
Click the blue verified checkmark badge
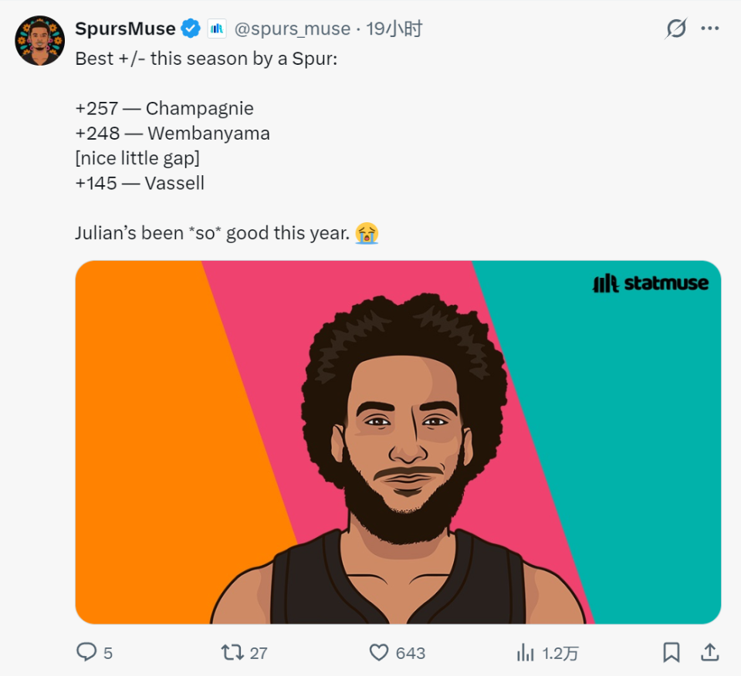pos(191,29)
